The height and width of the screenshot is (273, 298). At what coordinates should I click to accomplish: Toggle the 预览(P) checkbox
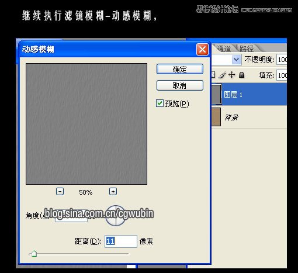coord(160,103)
